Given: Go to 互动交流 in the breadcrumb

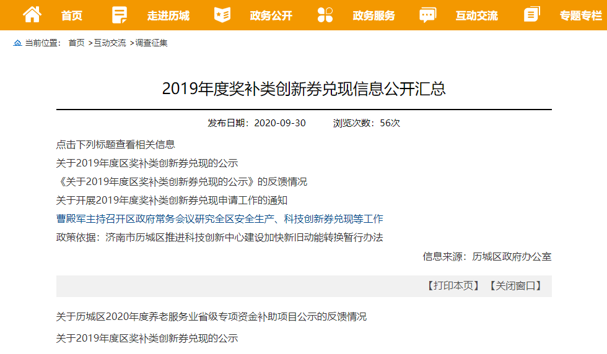Looking at the screenshot, I should click(x=110, y=43).
